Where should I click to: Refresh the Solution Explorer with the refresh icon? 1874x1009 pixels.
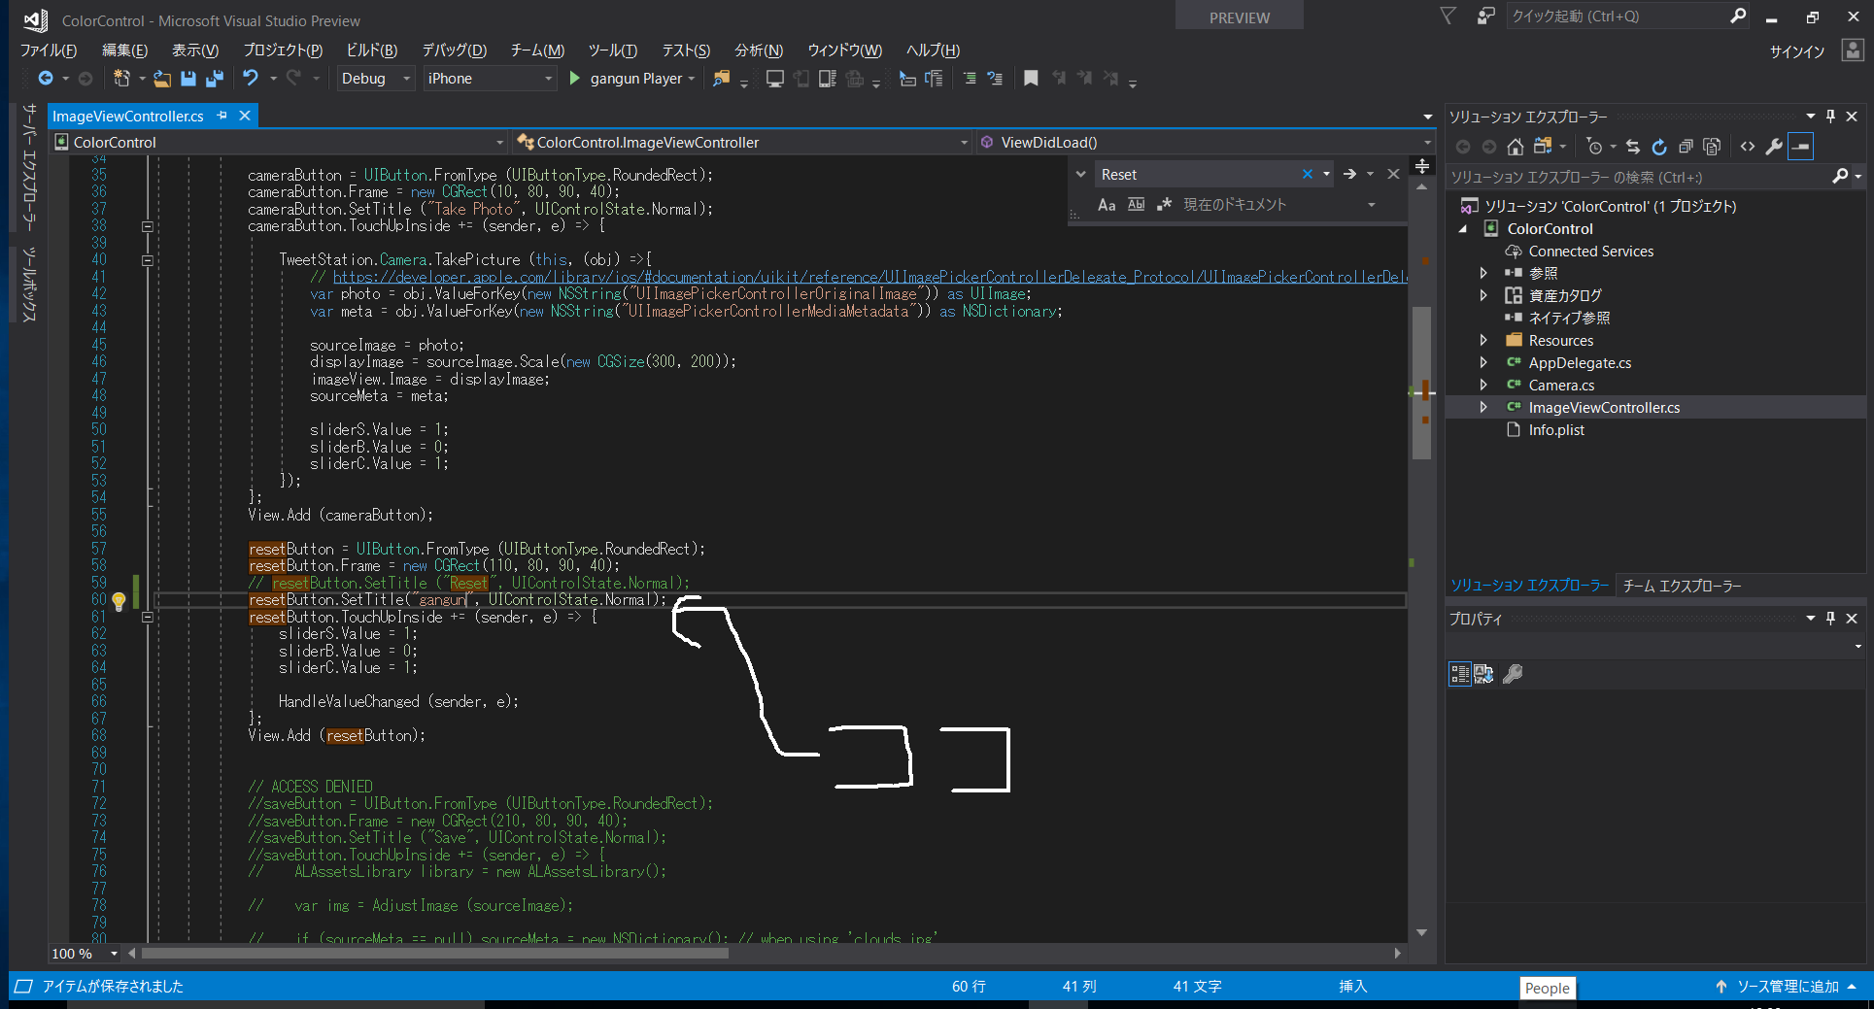point(1659,146)
